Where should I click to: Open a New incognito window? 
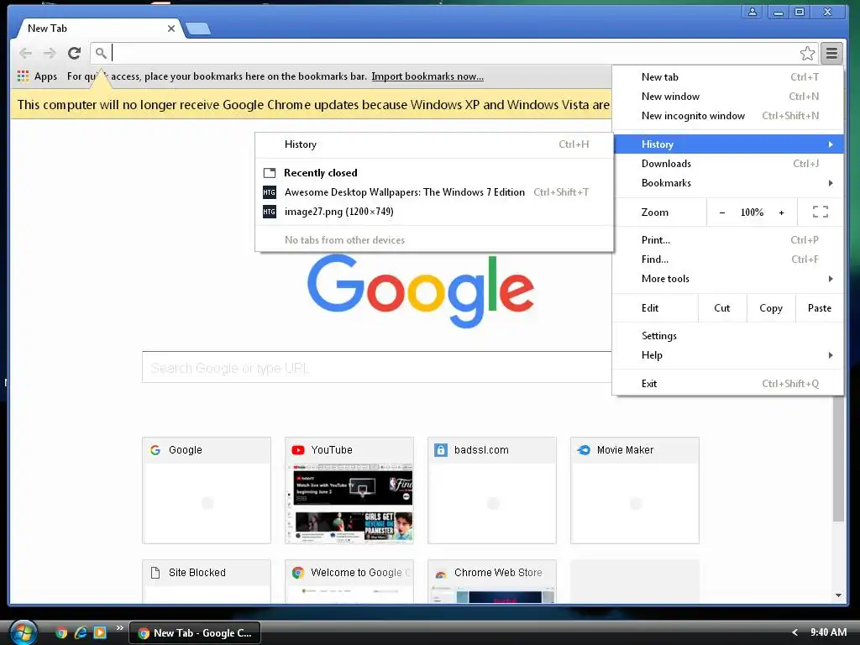pos(728,116)
